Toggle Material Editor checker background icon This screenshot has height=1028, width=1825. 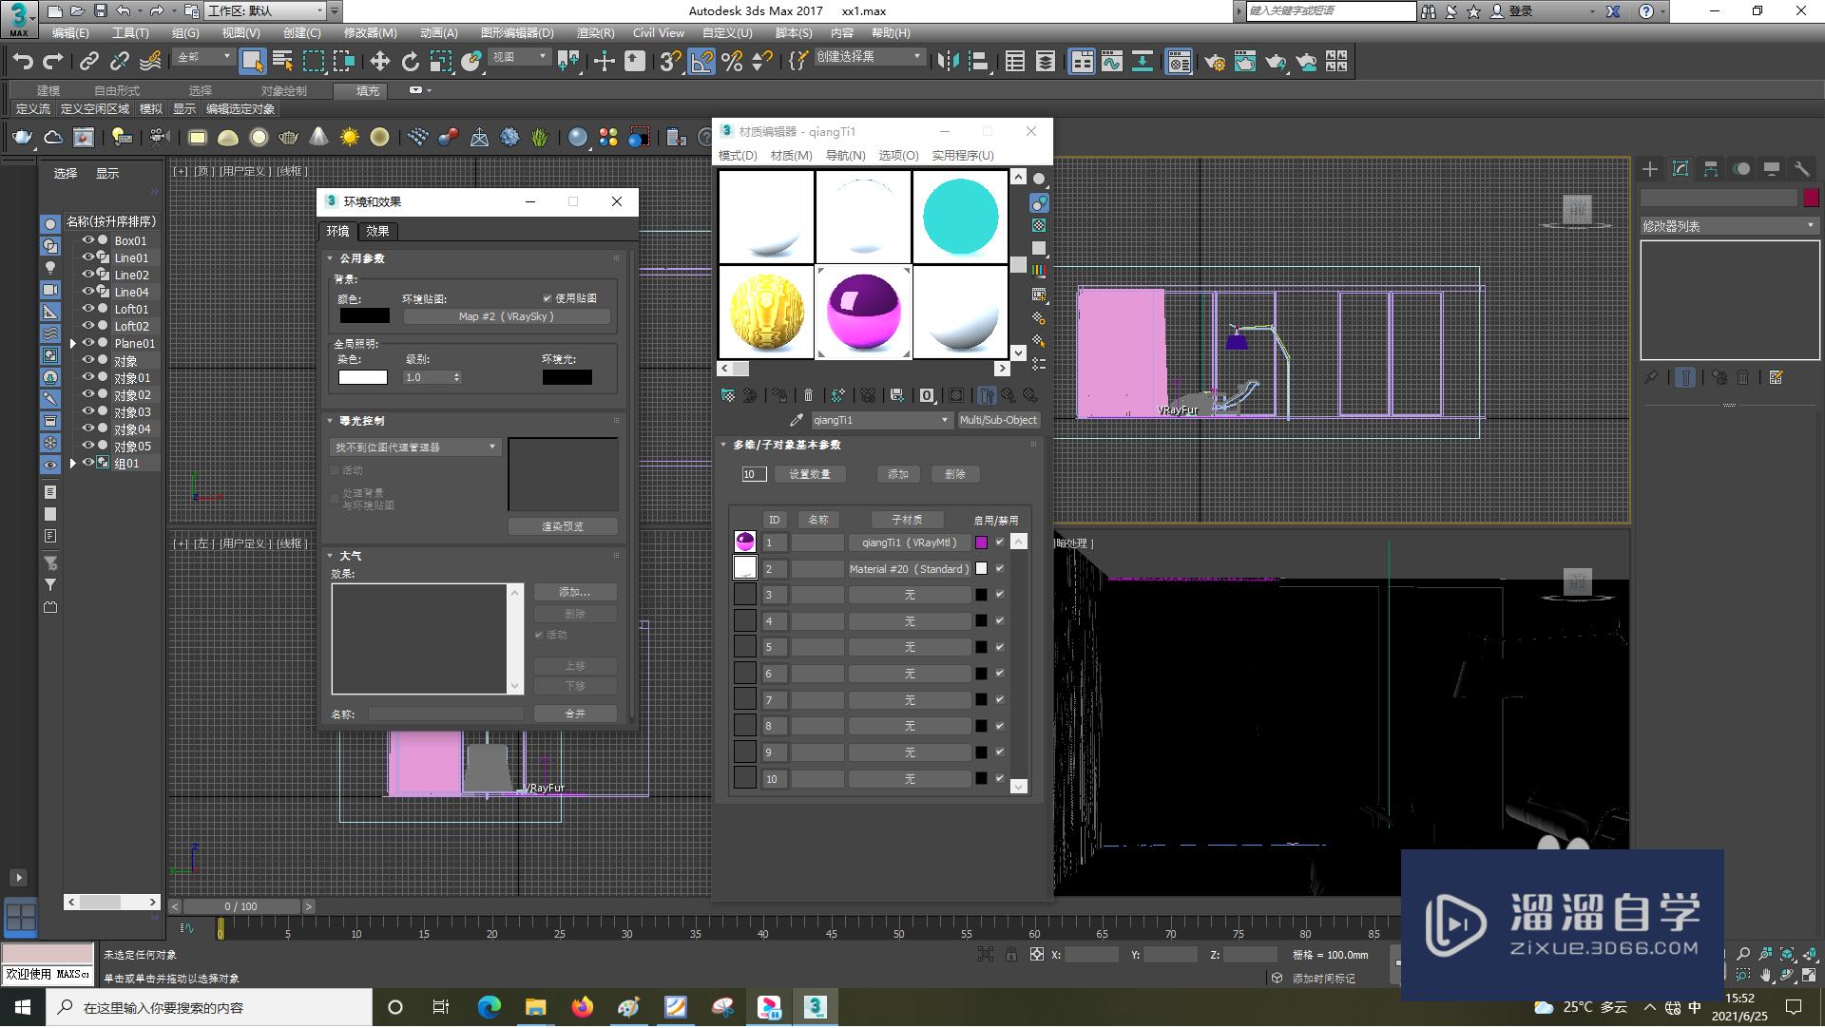pyautogui.click(x=1039, y=225)
